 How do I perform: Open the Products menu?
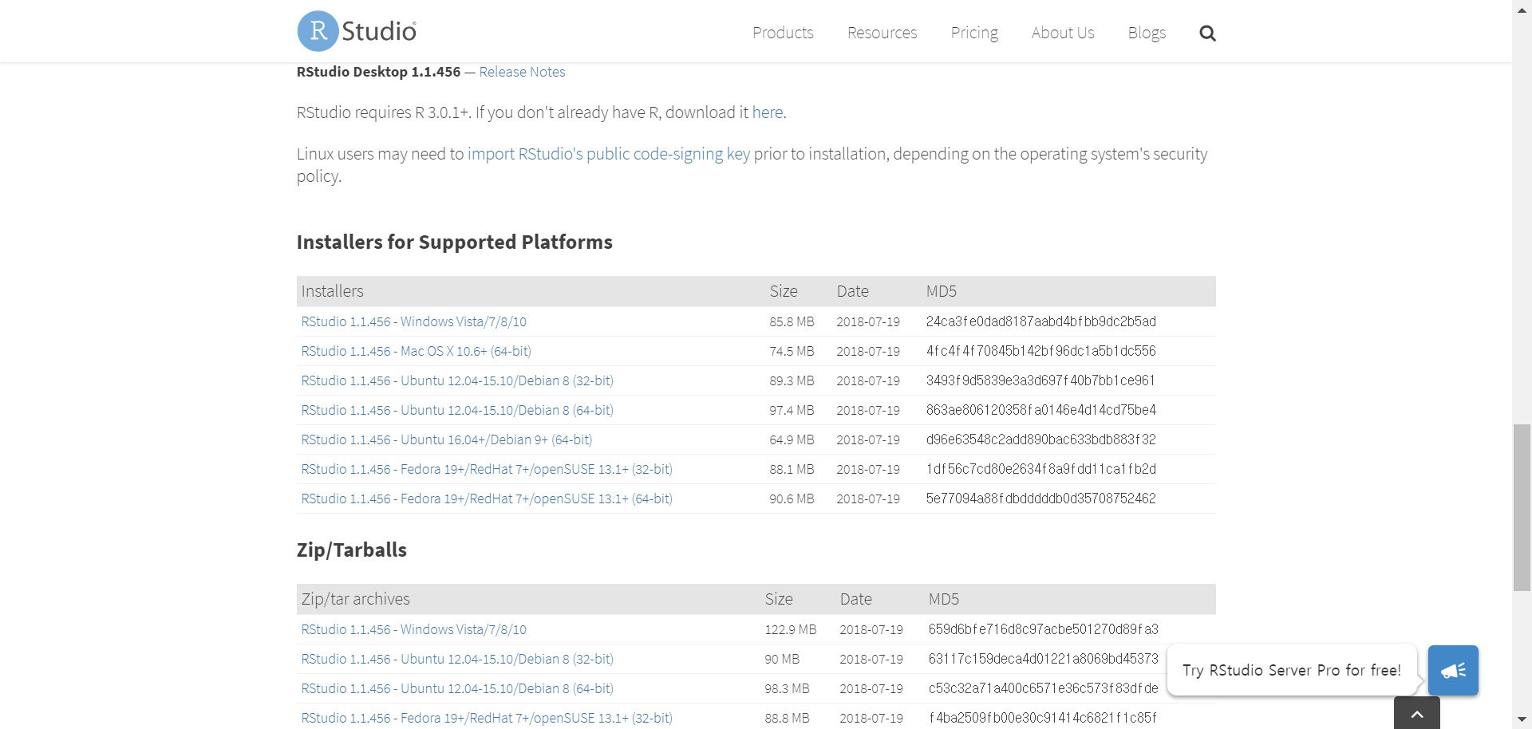(x=783, y=33)
